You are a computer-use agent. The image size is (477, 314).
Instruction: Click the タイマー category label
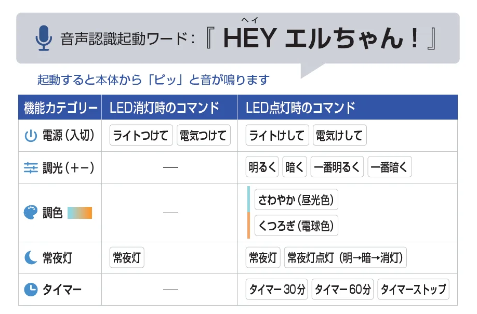pyautogui.click(x=62, y=290)
